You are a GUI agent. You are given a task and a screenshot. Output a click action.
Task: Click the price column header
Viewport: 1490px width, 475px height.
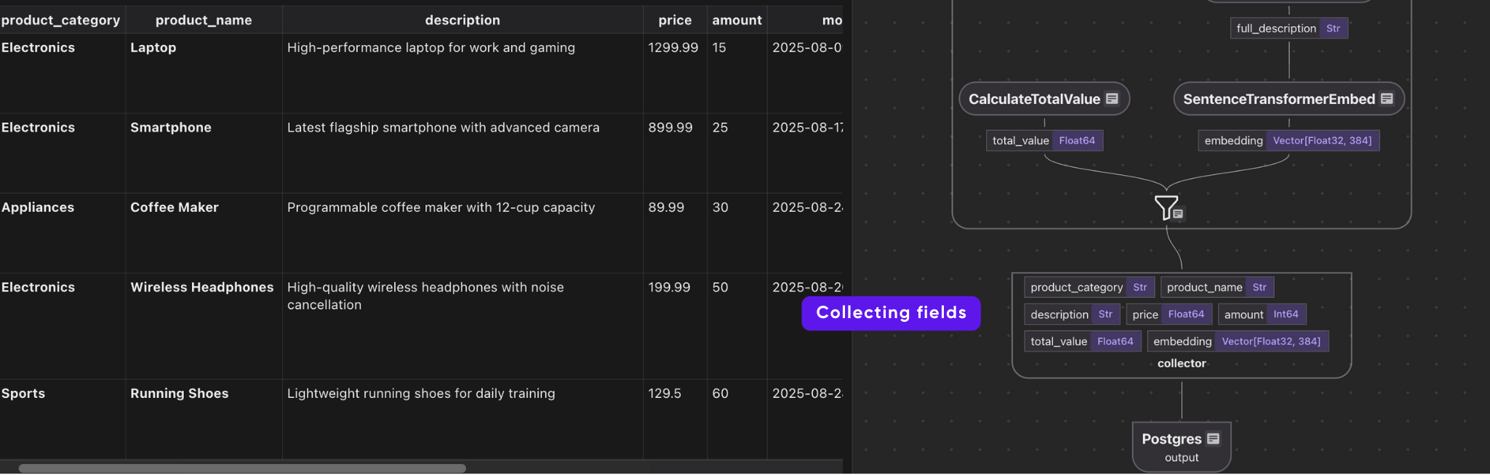(675, 20)
